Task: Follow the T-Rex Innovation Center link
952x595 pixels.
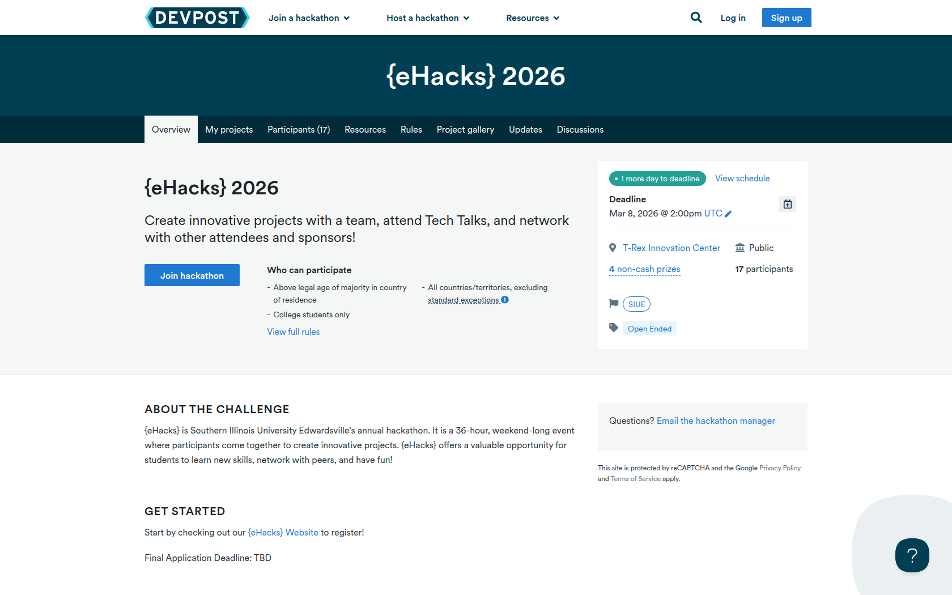Action: (671, 248)
